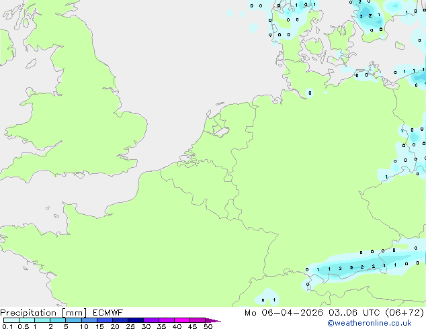Click the 25–30 mm dark blue swatch
Viewport: 426px width, 329px height.
coord(136,320)
